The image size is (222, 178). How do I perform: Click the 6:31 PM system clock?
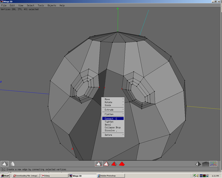pyautogui.click(x=215, y=176)
